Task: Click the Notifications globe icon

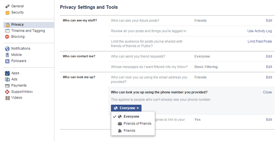Action: [7, 49]
